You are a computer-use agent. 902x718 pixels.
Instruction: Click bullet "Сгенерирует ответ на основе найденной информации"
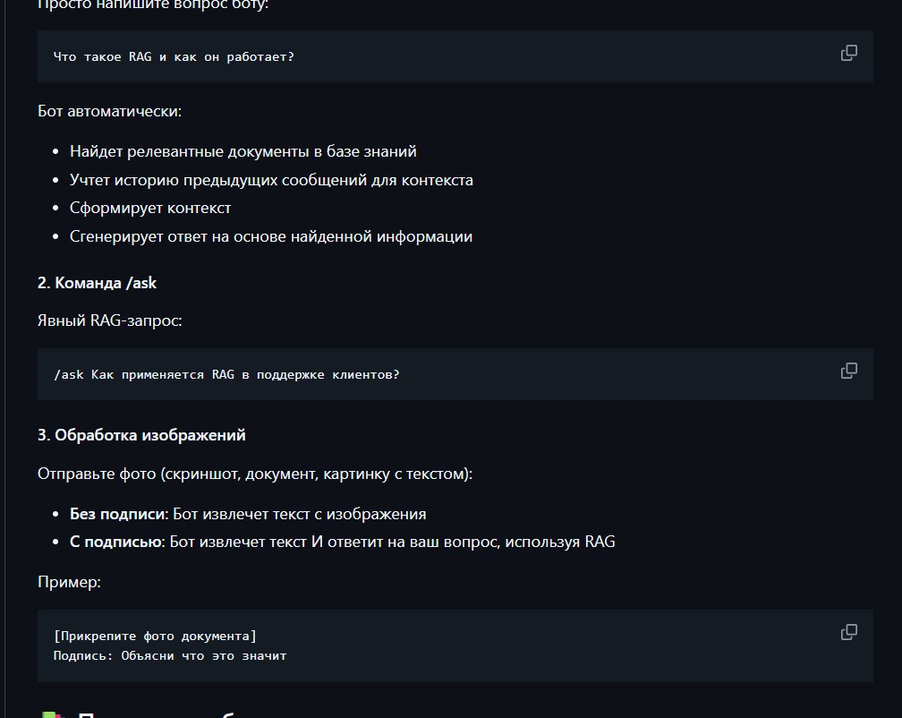click(271, 236)
